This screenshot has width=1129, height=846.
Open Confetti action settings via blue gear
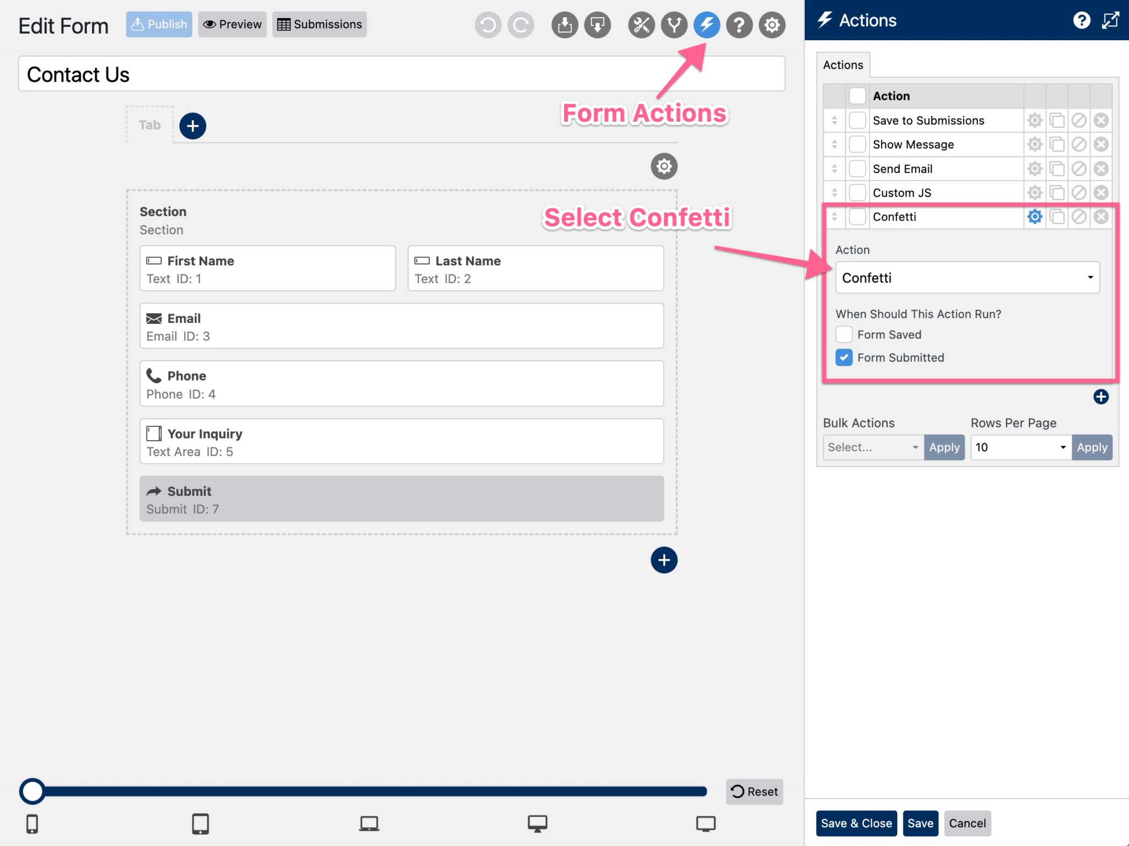[1035, 216]
